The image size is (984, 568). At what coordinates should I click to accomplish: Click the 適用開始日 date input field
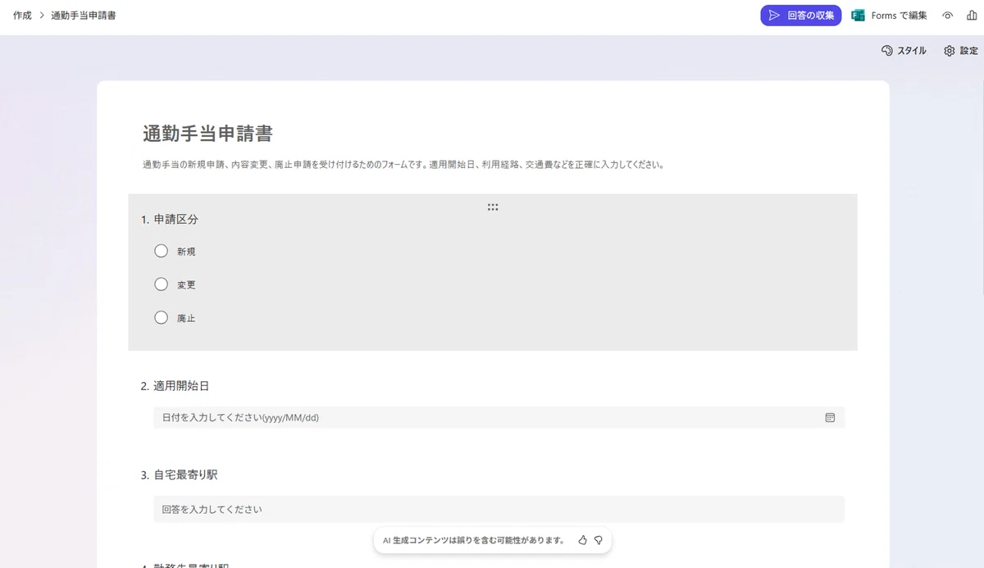click(499, 417)
